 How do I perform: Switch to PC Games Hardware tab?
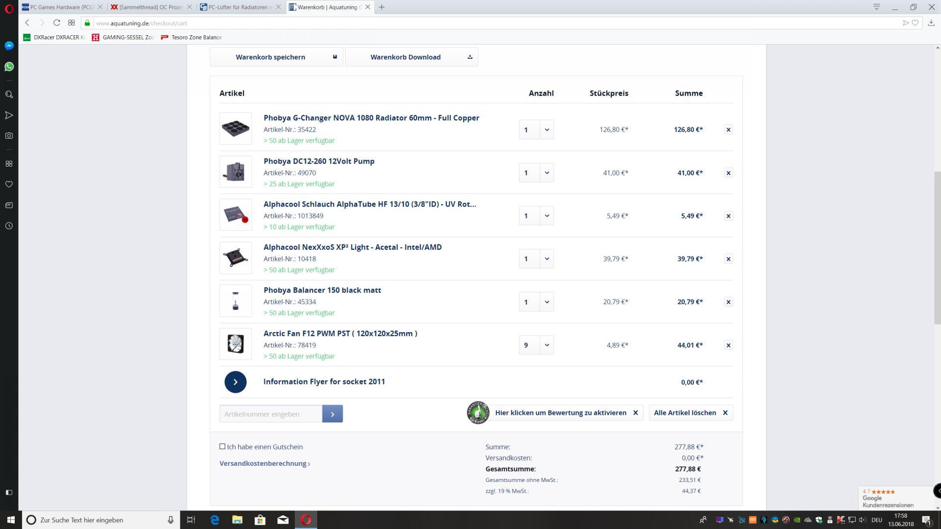[x=63, y=7]
